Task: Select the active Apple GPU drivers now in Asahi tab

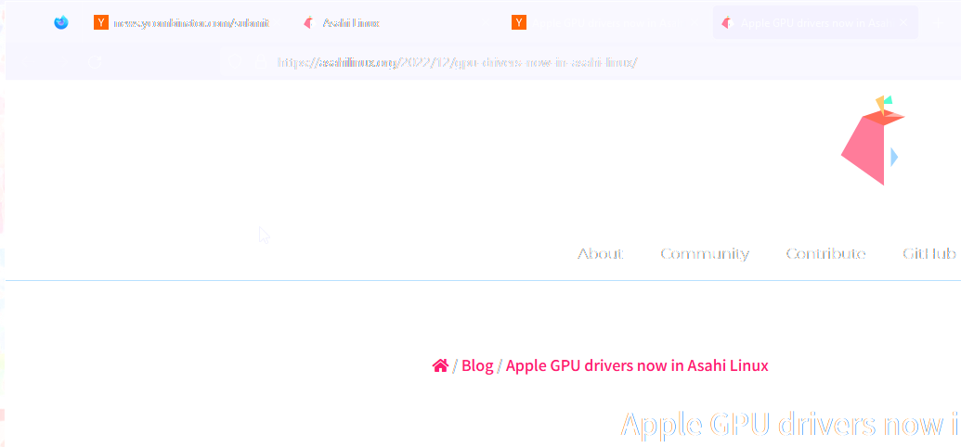Action: point(815,23)
